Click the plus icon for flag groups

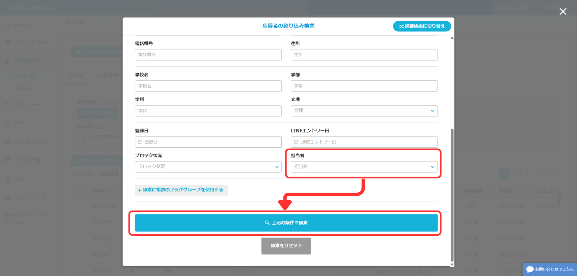click(139, 190)
